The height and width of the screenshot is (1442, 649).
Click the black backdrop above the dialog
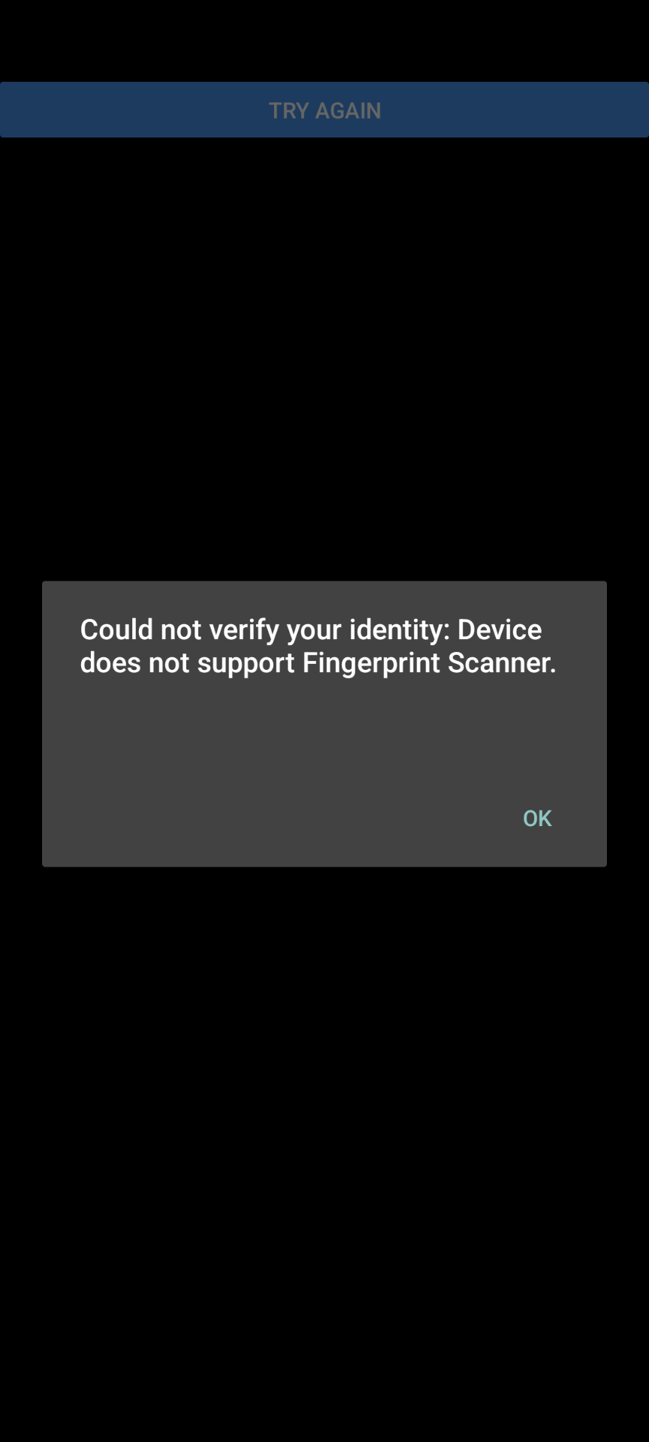pos(324,360)
